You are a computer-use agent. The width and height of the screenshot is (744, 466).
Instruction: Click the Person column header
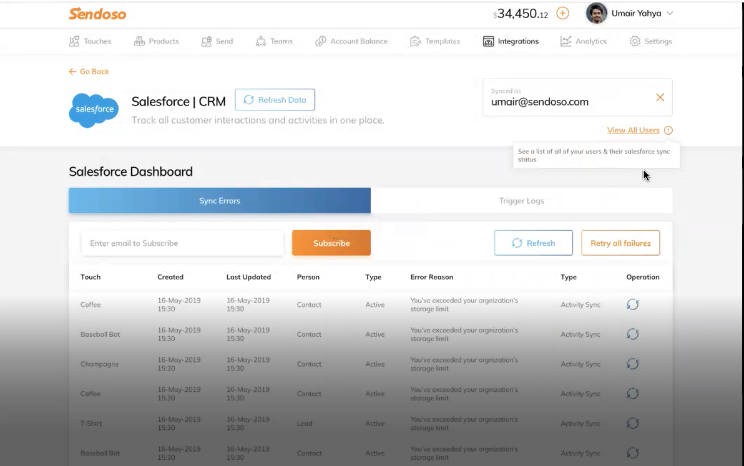[x=308, y=277]
